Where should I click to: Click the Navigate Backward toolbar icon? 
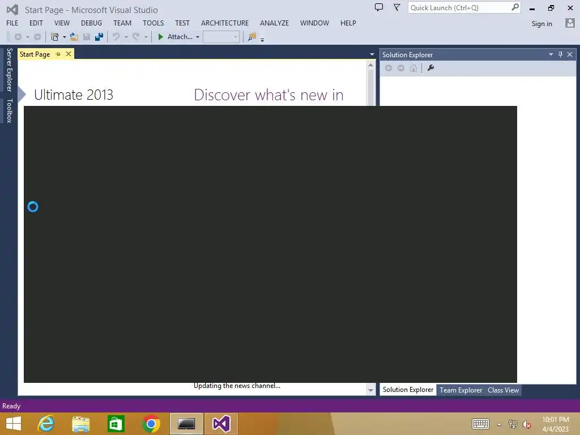[18, 37]
